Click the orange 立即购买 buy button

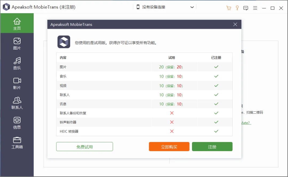click(x=169, y=147)
